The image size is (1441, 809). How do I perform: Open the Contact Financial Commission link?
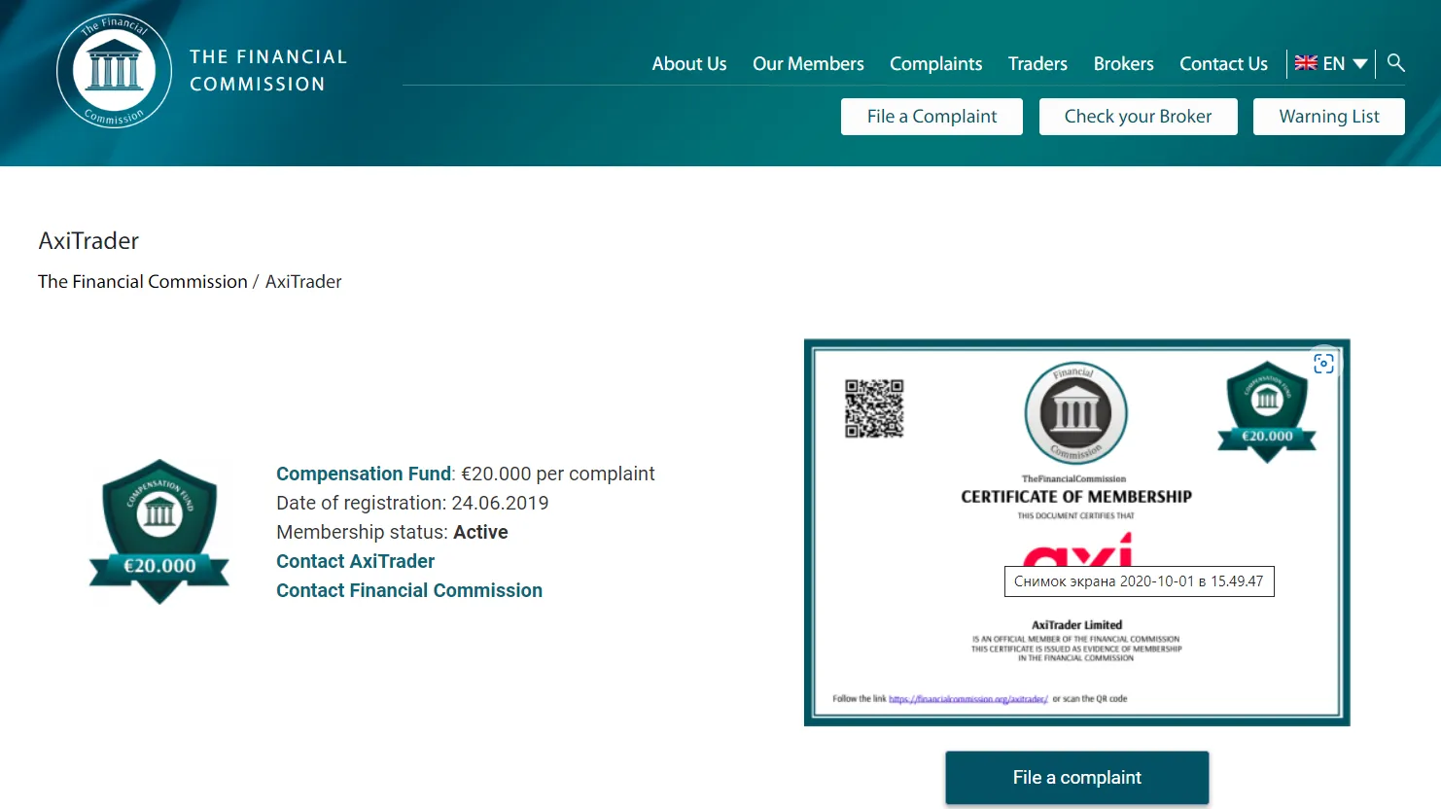pos(409,590)
